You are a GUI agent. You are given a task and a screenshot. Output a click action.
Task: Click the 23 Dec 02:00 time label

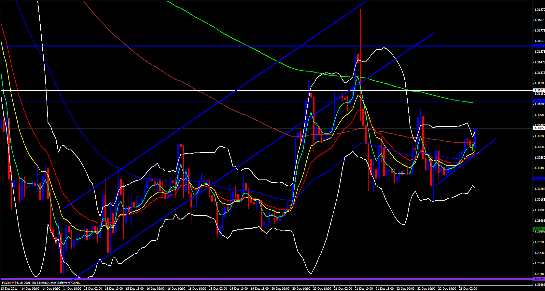point(468,288)
